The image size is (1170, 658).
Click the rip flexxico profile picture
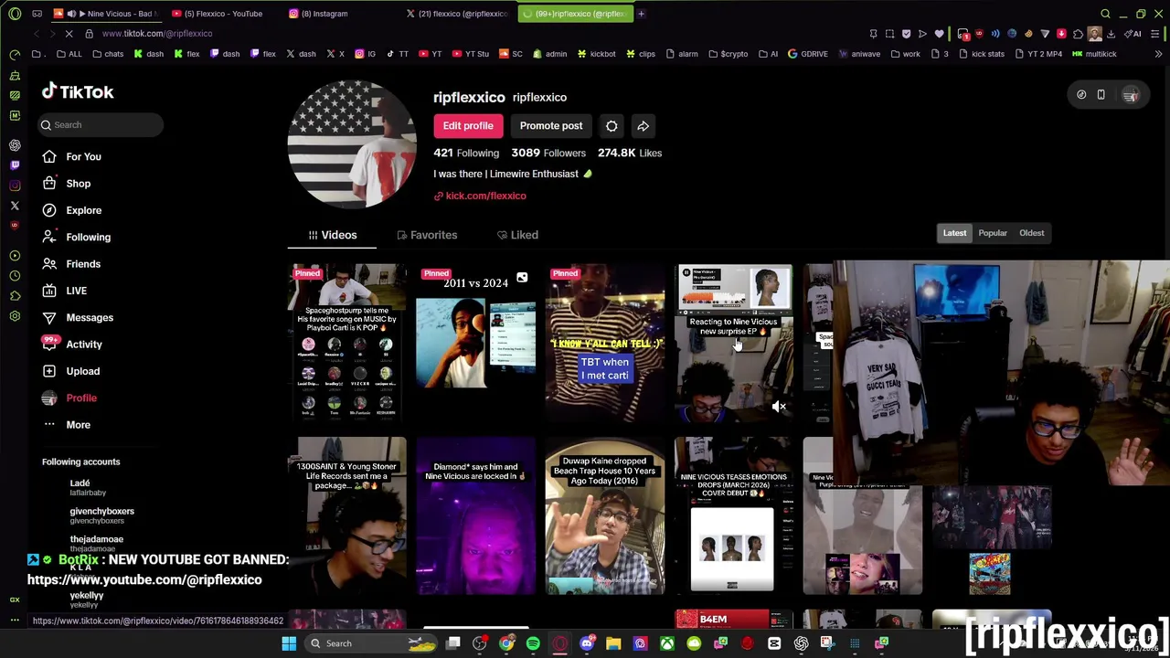click(352, 144)
